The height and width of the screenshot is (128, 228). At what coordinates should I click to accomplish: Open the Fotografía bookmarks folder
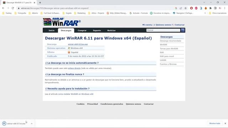(20, 13)
